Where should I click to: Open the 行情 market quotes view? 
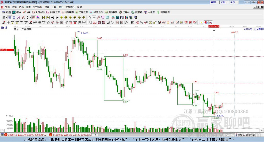6,12
